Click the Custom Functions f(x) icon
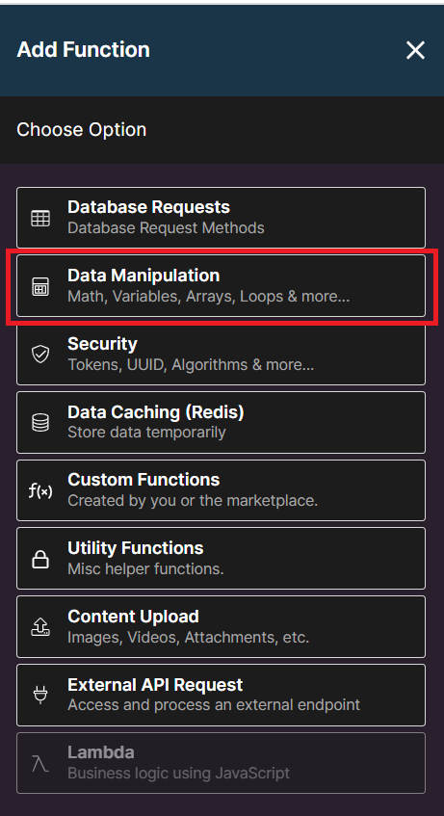Image resolution: width=444 pixels, height=816 pixels. pos(40,490)
